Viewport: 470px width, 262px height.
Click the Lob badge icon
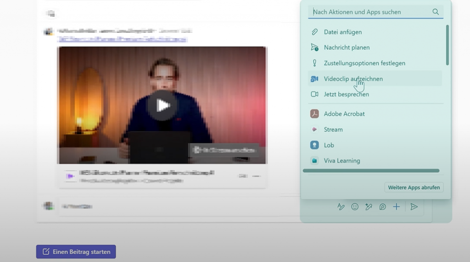(314, 145)
